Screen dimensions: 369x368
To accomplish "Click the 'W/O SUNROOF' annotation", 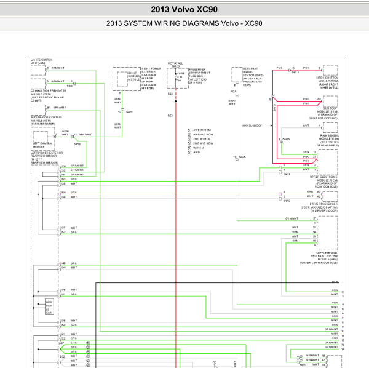I will pyautogui.click(x=252, y=126).
